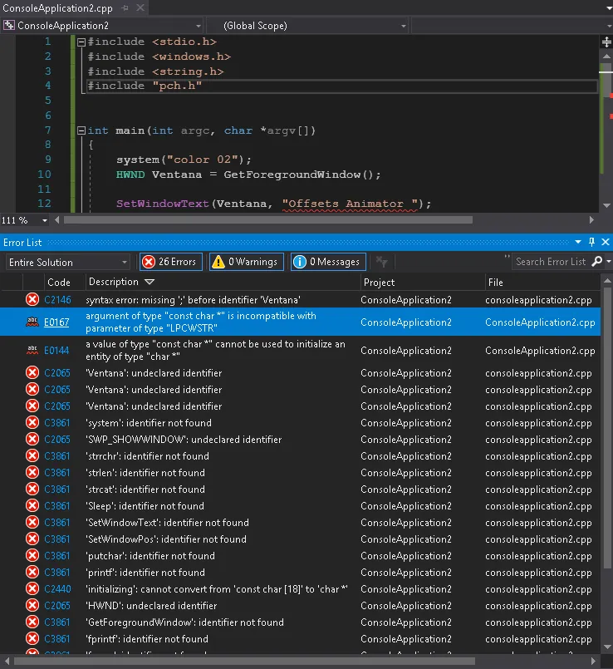Toggle auto-hide pin of Error List panel
This screenshot has width=613, height=669.
[x=592, y=242]
